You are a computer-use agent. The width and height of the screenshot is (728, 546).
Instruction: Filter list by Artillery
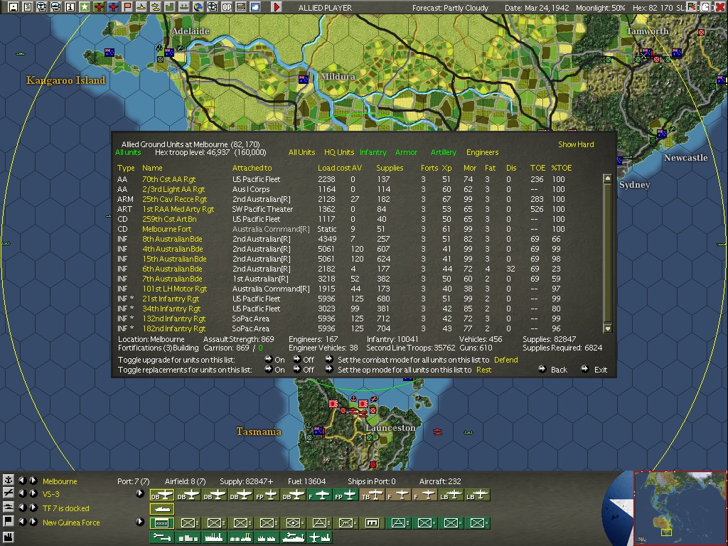coord(444,152)
